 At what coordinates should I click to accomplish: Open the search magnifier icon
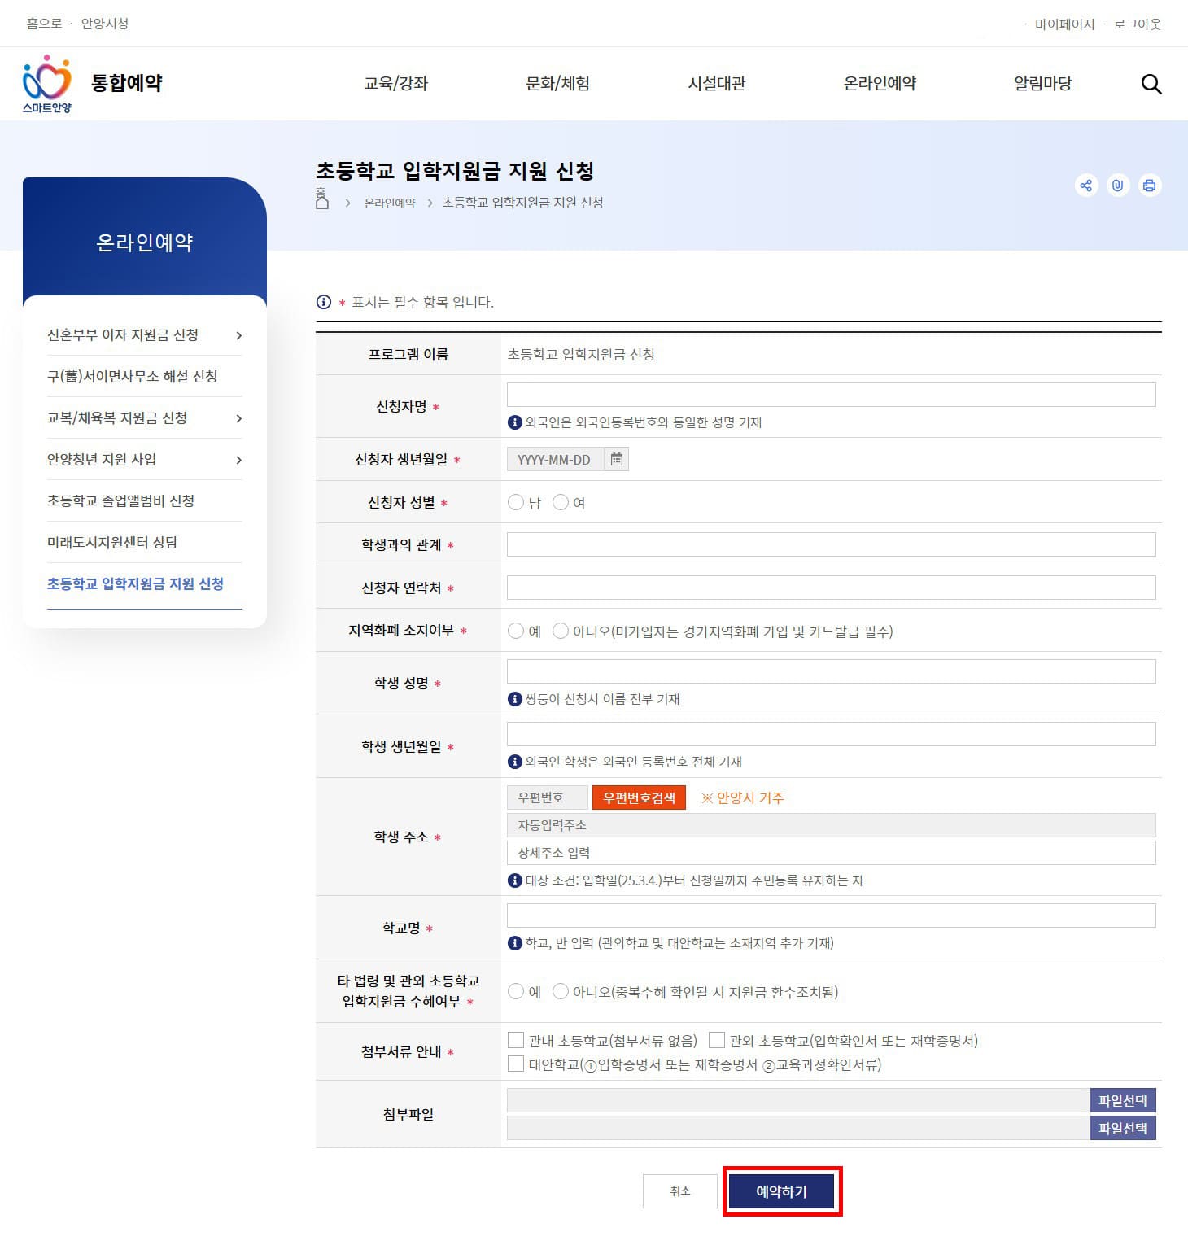click(x=1151, y=84)
